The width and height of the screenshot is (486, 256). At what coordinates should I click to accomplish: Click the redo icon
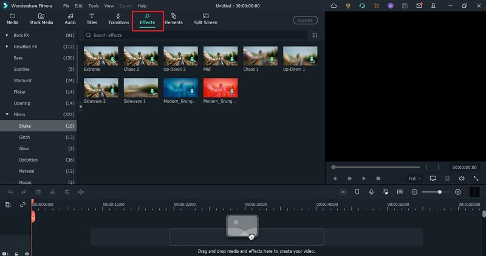pyautogui.click(x=24, y=192)
